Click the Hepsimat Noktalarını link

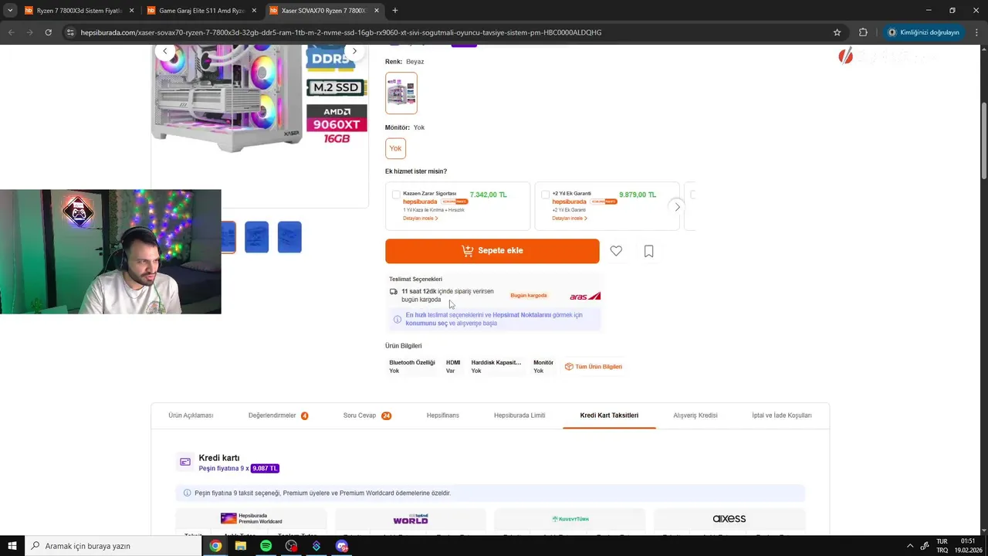coord(522,315)
